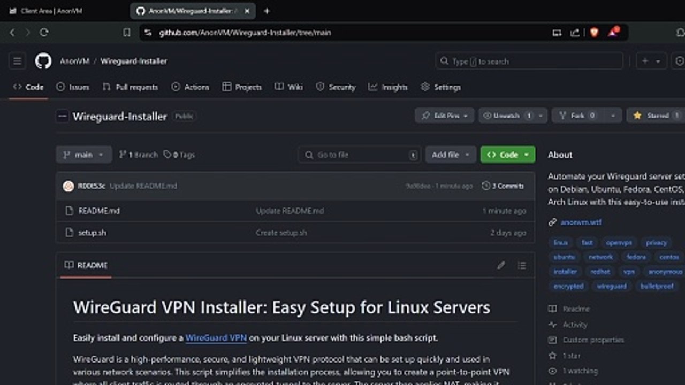Click the linux topic tag
This screenshot has height=385, width=685.
point(561,242)
